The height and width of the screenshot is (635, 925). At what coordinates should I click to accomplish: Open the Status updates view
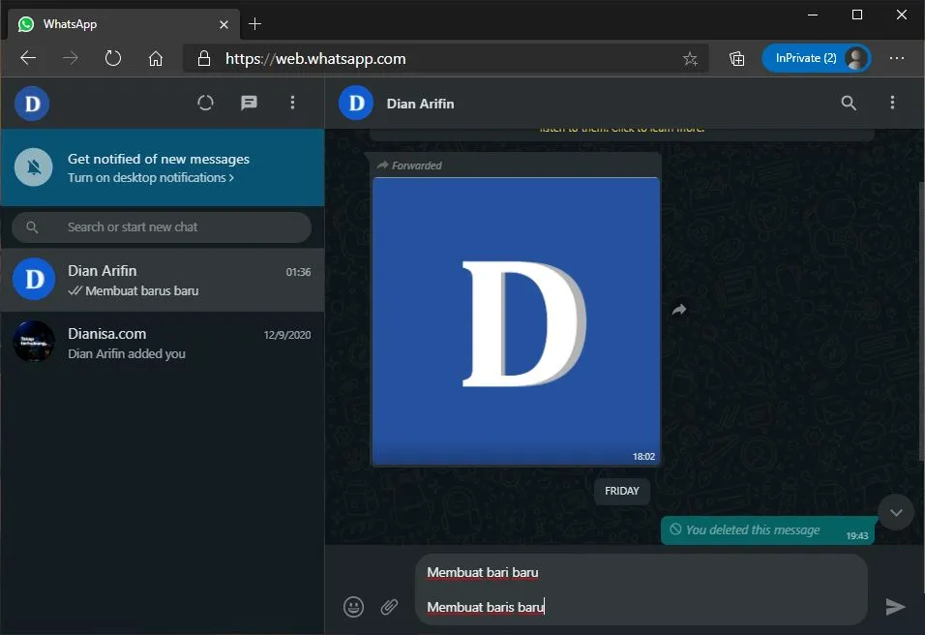(205, 103)
